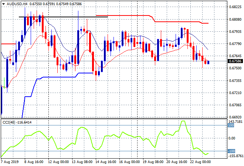Click the 143.7181 CCI scale value

(x=235, y=122)
